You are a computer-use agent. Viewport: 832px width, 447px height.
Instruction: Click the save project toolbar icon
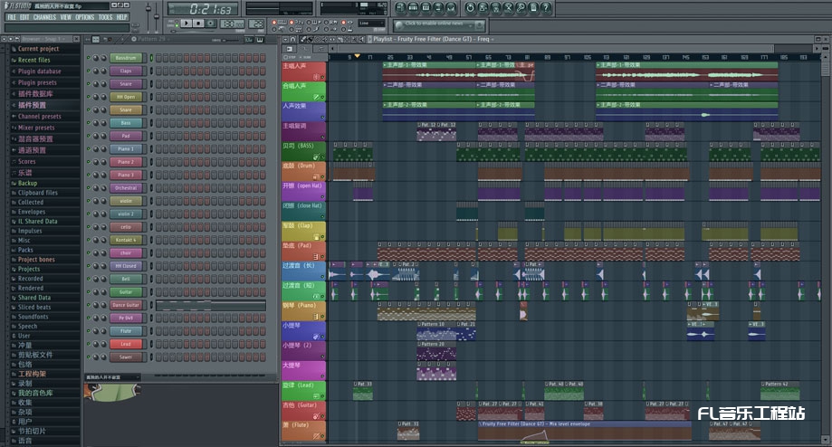coord(483,8)
